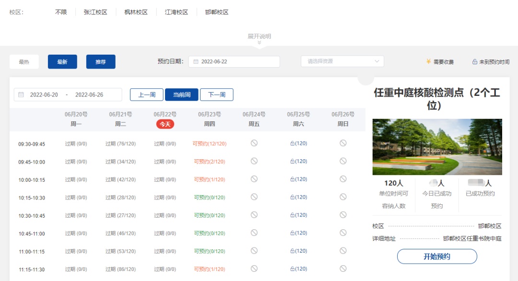Select the 张江校区 campus filter

click(95, 12)
